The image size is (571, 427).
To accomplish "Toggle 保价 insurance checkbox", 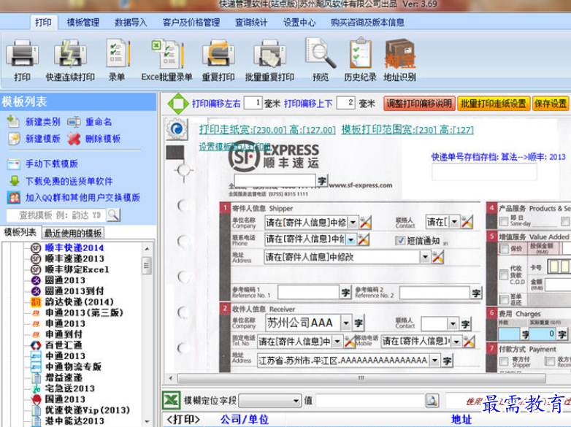I will 504,249.
